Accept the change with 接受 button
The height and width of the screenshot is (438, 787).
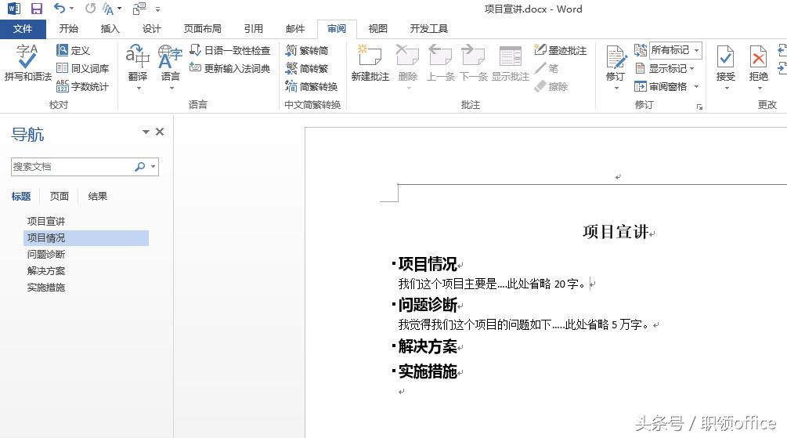725,63
